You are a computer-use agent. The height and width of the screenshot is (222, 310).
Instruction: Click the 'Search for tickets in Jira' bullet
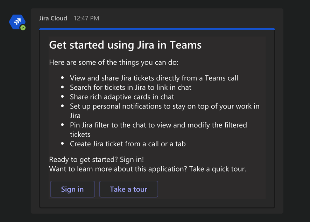point(131,87)
